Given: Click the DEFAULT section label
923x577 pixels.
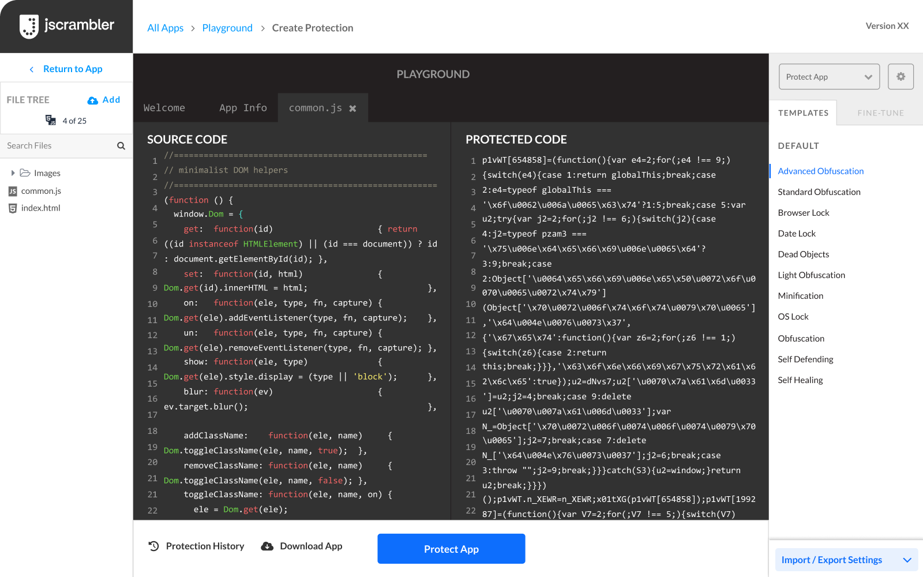Looking at the screenshot, I should pos(798,145).
